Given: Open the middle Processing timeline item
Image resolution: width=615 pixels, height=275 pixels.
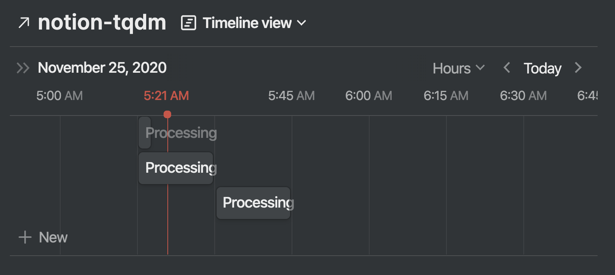Looking at the screenshot, I should pos(176,168).
